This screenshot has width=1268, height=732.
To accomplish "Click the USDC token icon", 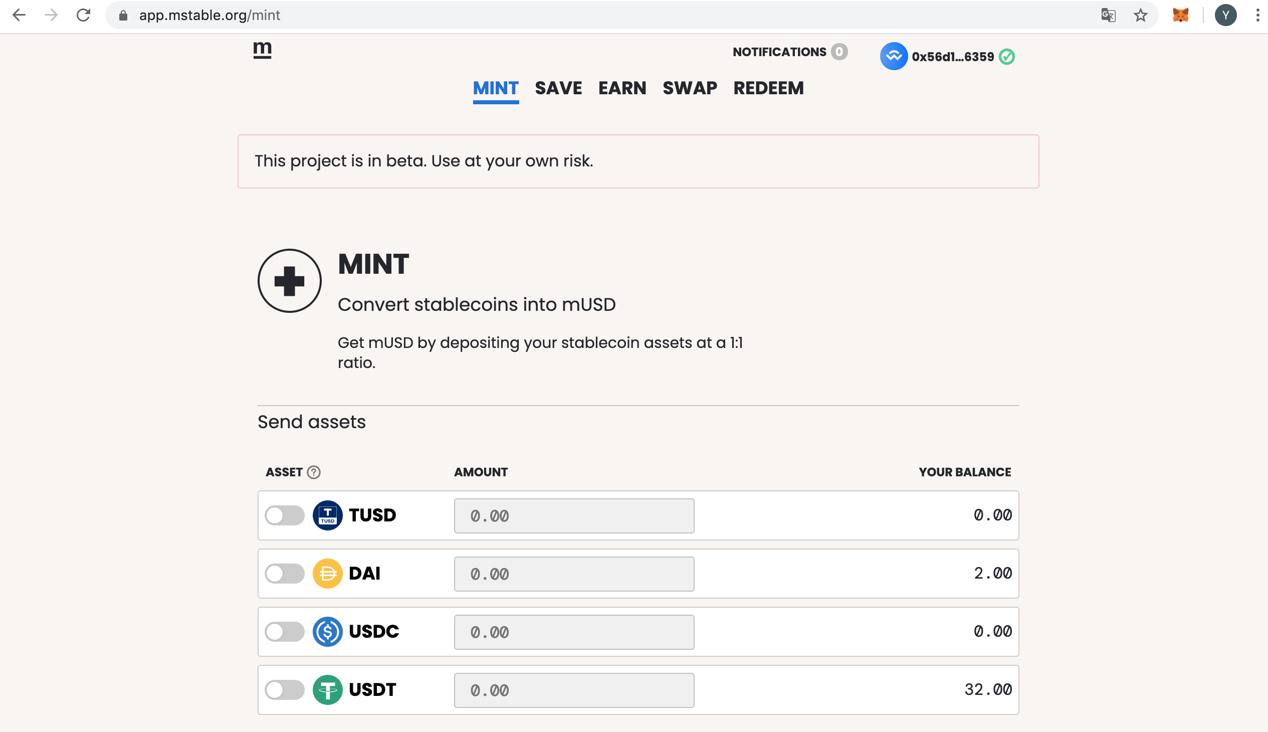I will tap(327, 631).
